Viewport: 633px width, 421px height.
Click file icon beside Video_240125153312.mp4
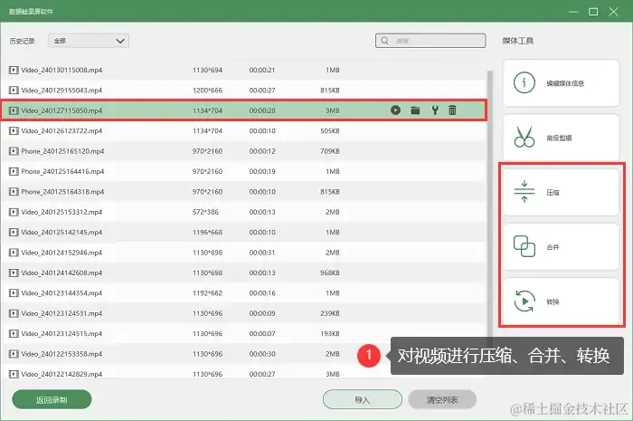[x=14, y=212]
